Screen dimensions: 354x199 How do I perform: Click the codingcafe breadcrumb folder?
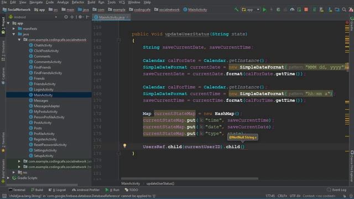pos(140,10)
